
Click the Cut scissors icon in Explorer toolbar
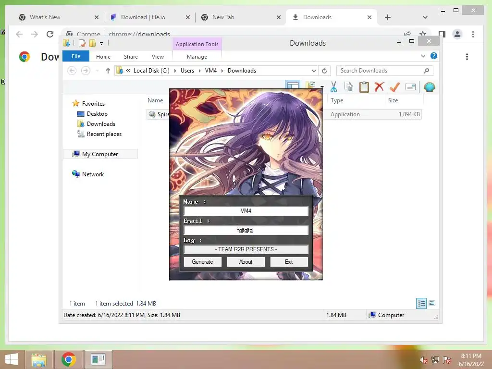[333, 87]
